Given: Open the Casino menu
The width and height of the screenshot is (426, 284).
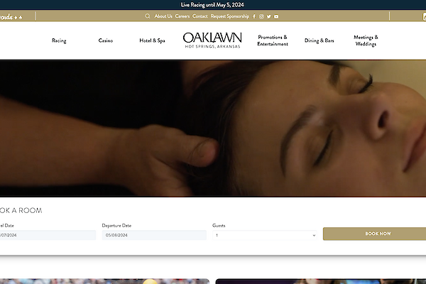Looking at the screenshot, I should pyautogui.click(x=105, y=40).
